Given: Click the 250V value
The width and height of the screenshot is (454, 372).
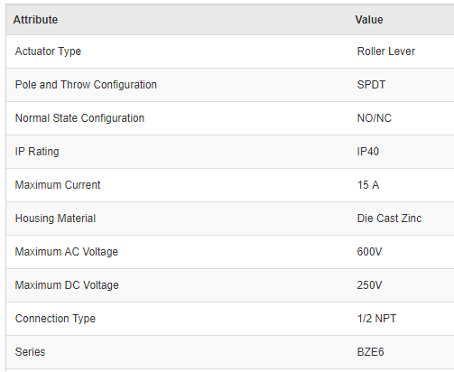Looking at the screenshot, I should coord(369,285).
